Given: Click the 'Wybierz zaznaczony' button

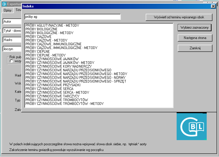Looking at the screenshot, I should click(195, 28).
